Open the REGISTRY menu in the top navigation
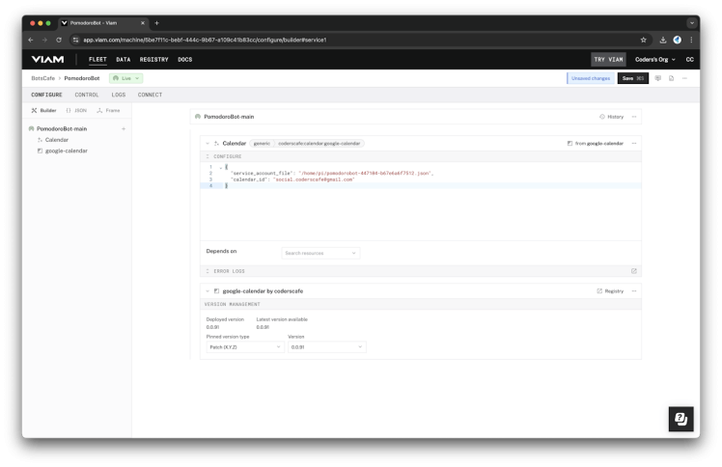The width and height of the screenshot is (722, 467). tap(153, 59)
